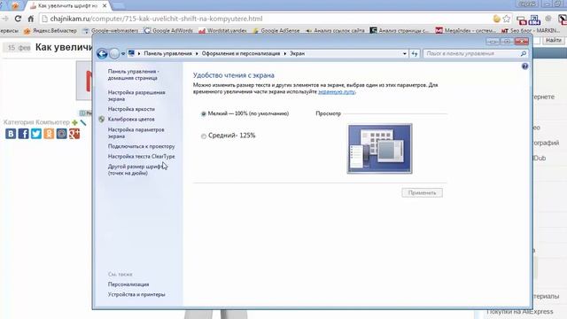Screen dimensions: 567x319
Task: Open 'Google AdSense' bookmark
Action: point(276,31)
